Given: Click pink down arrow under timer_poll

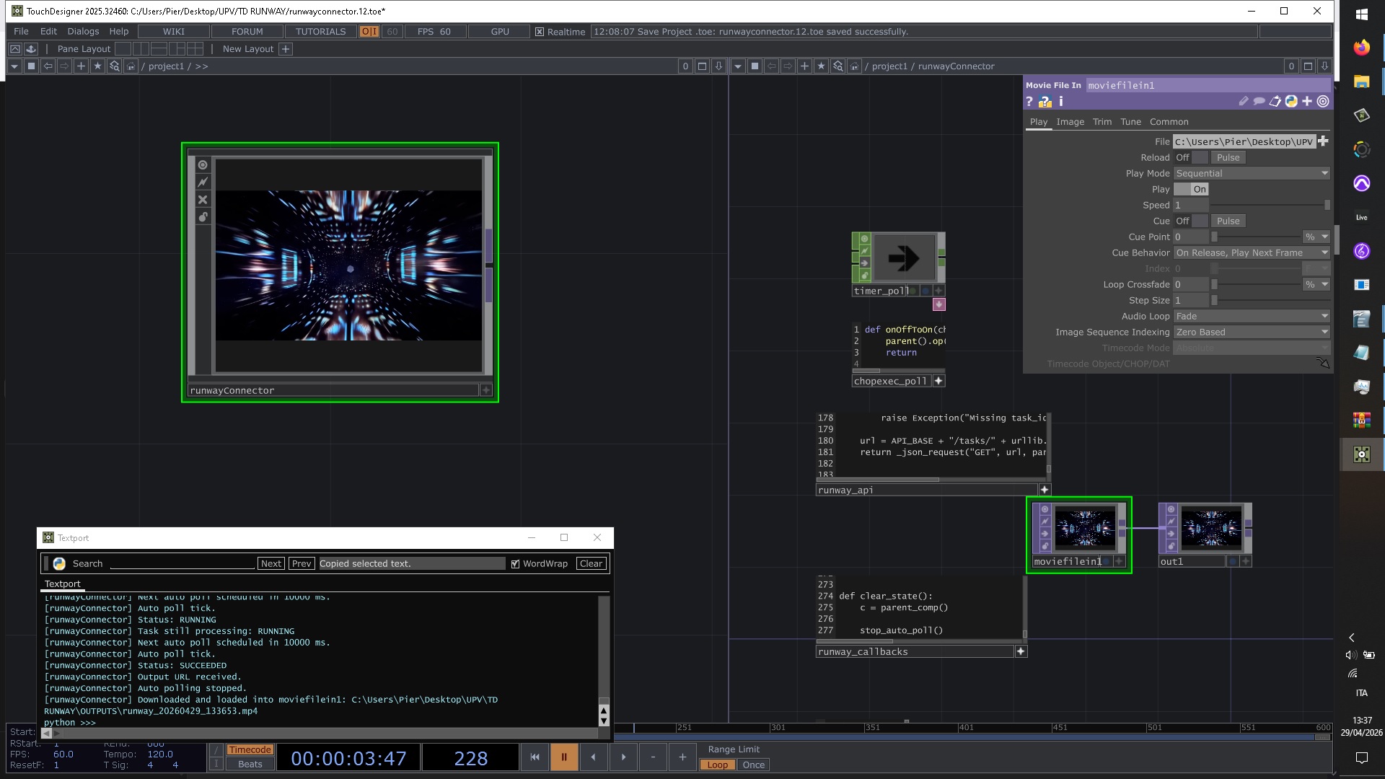Looking at the screenshot, I should click(x=938, y=304).
